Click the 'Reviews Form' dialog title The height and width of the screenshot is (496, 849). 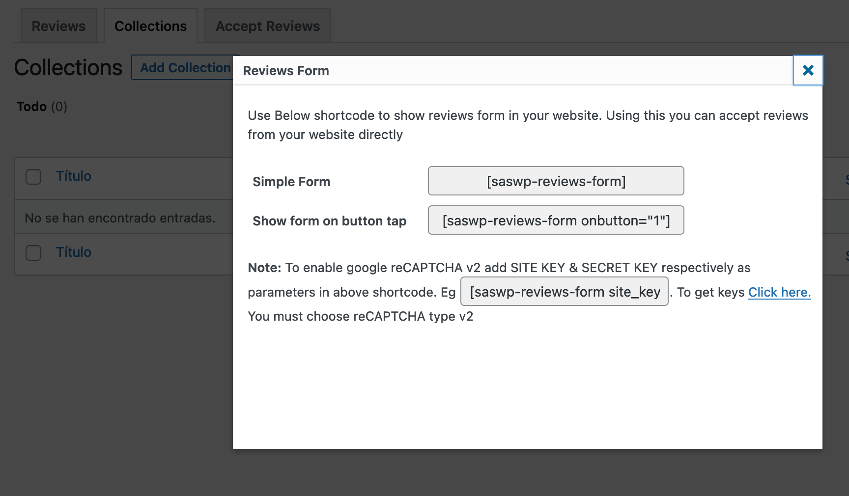(x=286, y=71)
